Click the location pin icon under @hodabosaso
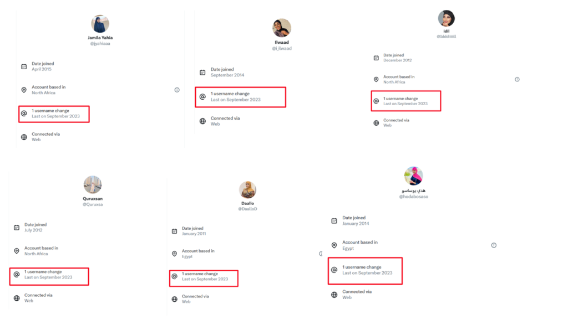 coord(334,245)
